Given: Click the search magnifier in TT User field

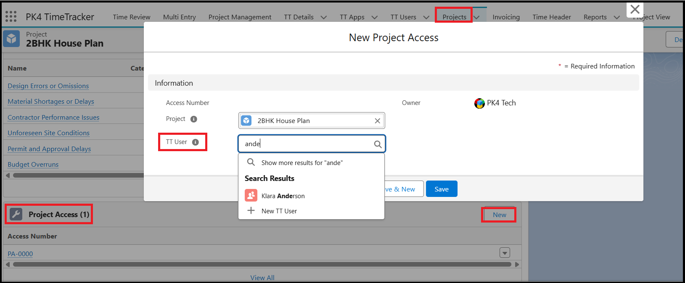Looking at the screenshot, I should (378, 144).
